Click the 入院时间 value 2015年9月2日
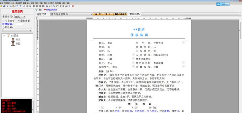The height and width of the screenshot is (113, 242). [x=161, y=55]
